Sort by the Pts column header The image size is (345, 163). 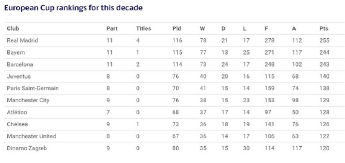(x=324, y=29)
